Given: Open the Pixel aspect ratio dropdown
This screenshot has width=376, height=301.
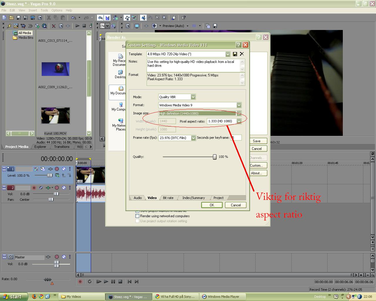Looking at the screenshot, I should 239,121.
